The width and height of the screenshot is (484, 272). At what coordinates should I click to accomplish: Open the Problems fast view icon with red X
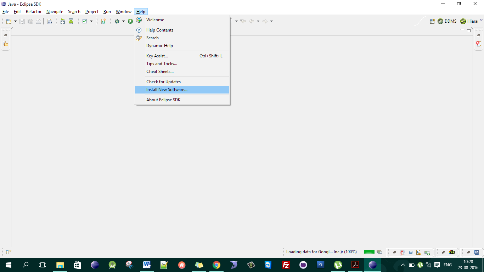point(403,253)
